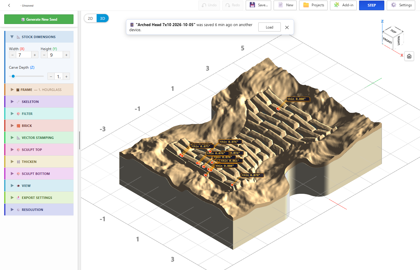
Task: Click the Stock Dimensions section icon
Action: (x=18, y=37)
